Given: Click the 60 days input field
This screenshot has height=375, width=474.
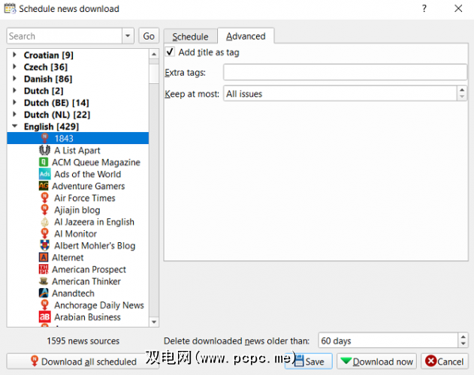Looking at the screenshot, I should point(388,340).
